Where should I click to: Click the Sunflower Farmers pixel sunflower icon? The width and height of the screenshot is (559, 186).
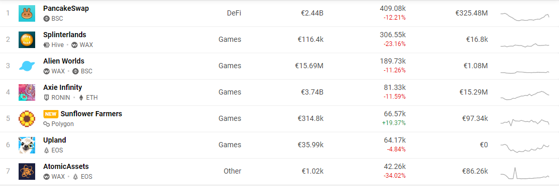tap(27, 119)
